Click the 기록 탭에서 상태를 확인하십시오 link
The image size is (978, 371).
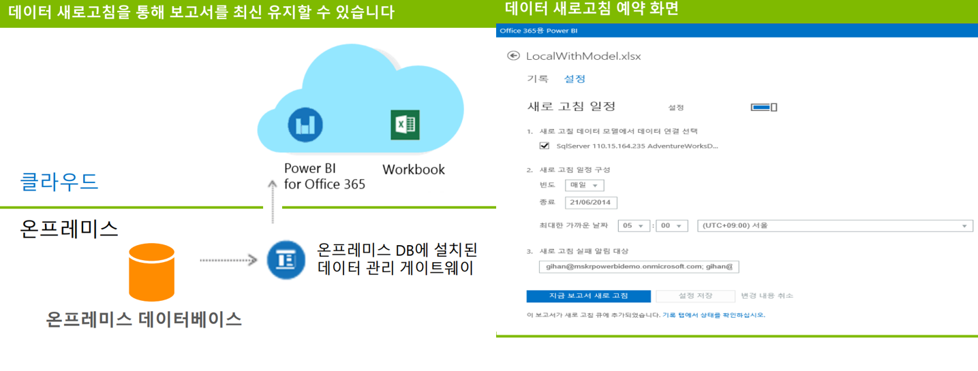(x=714, y=315)
